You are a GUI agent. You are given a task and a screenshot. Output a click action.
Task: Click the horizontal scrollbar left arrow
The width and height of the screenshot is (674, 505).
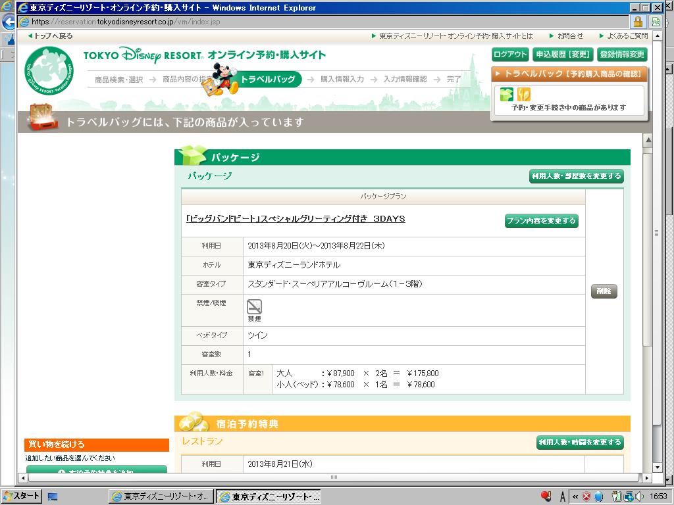point(23,477)
